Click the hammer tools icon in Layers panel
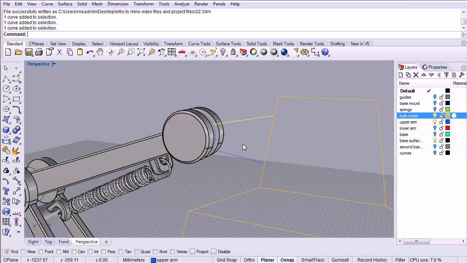Screen dimensions: 467x263 click(x=462, y=75)
